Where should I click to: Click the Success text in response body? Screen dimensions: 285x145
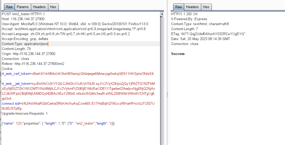178,54
